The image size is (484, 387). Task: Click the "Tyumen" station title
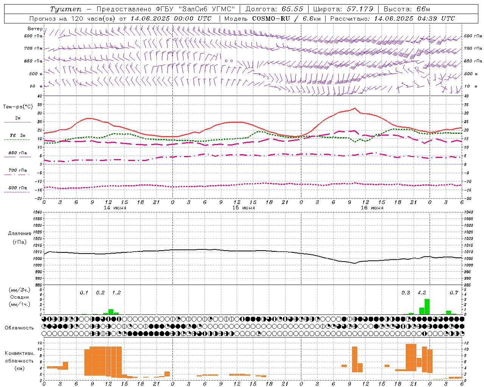coord(65,9)
